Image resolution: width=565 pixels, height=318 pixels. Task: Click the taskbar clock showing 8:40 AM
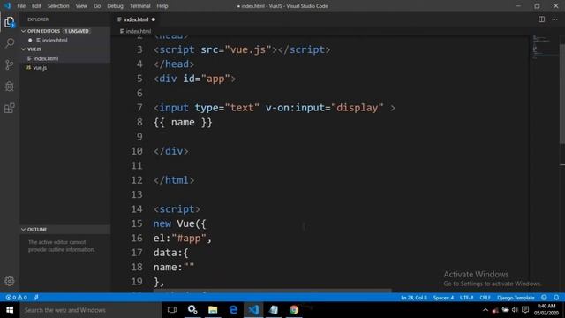tap(546, 310)
